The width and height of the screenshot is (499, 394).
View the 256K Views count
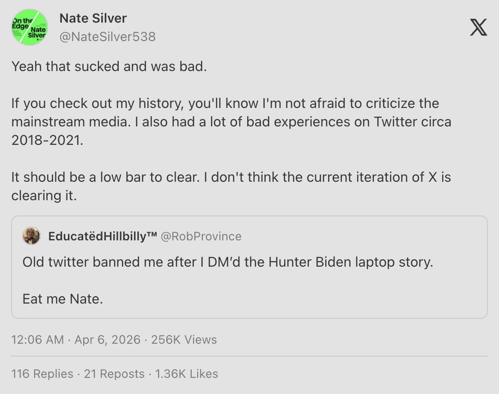[184, 340]
